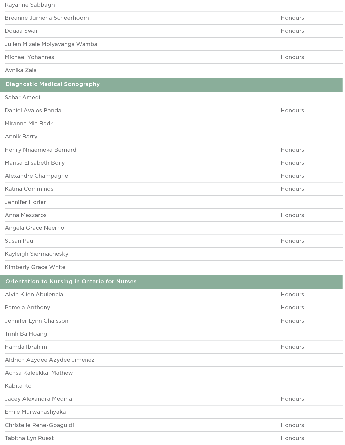Click on Aldrich Azydee Azydee Jimenez
The height and width of the screenshot is (445, 345).
[50, 360]
